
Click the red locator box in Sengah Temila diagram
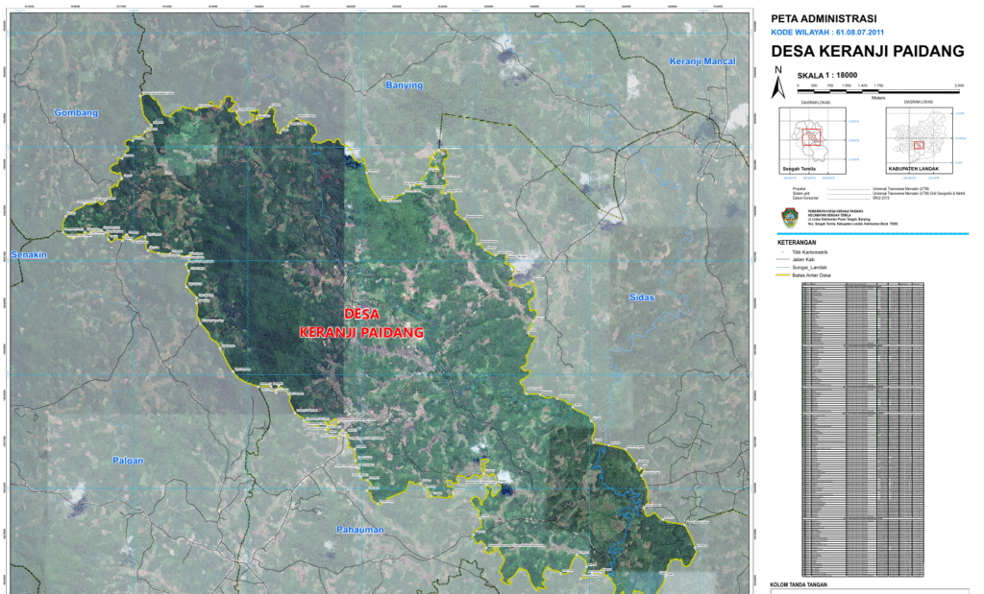[x=813, y=136]
